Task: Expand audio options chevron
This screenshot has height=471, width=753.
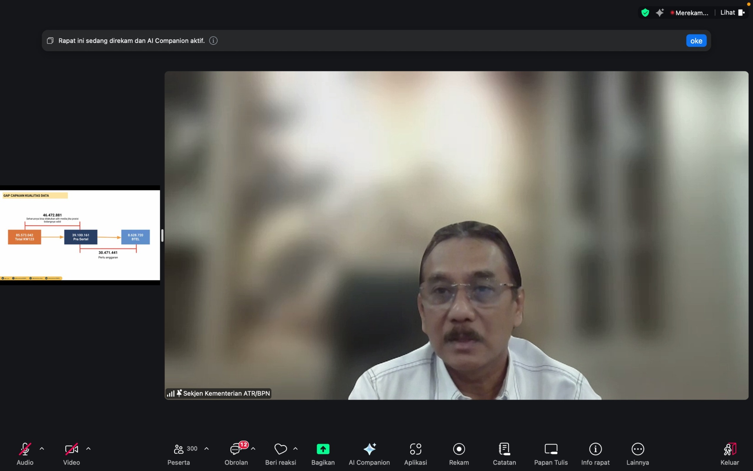Action: pos(42,449)
